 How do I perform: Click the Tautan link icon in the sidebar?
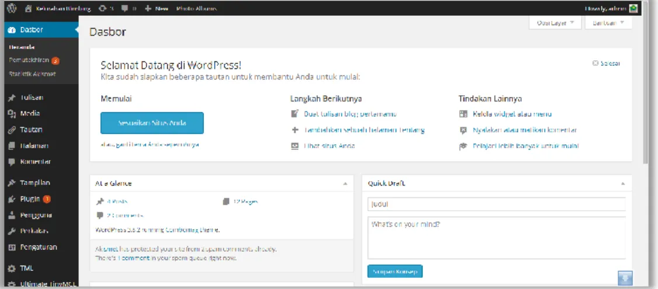click(12, 130)
